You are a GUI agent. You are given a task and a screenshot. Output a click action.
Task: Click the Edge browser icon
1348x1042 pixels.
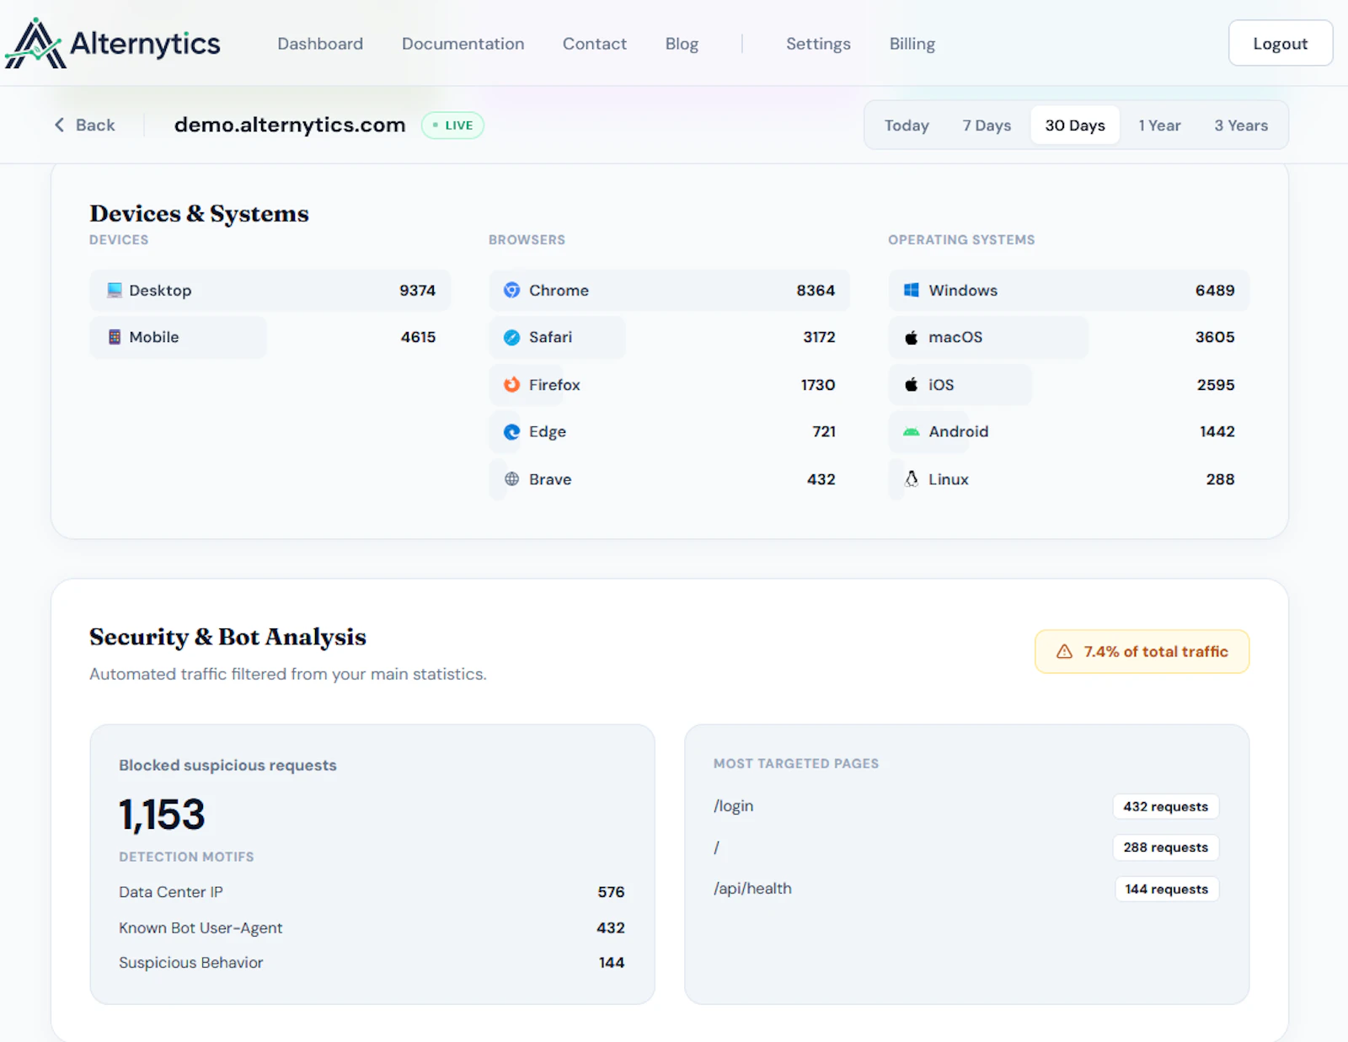tap(511, 432)
